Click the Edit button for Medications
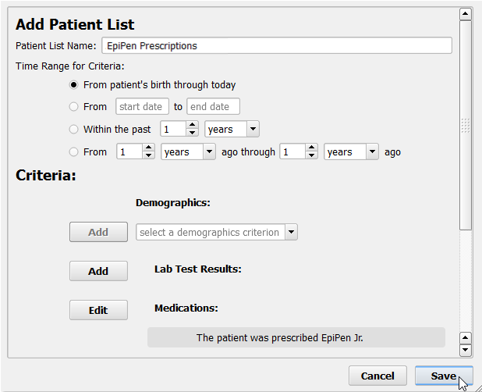 [x=98, y=310]
